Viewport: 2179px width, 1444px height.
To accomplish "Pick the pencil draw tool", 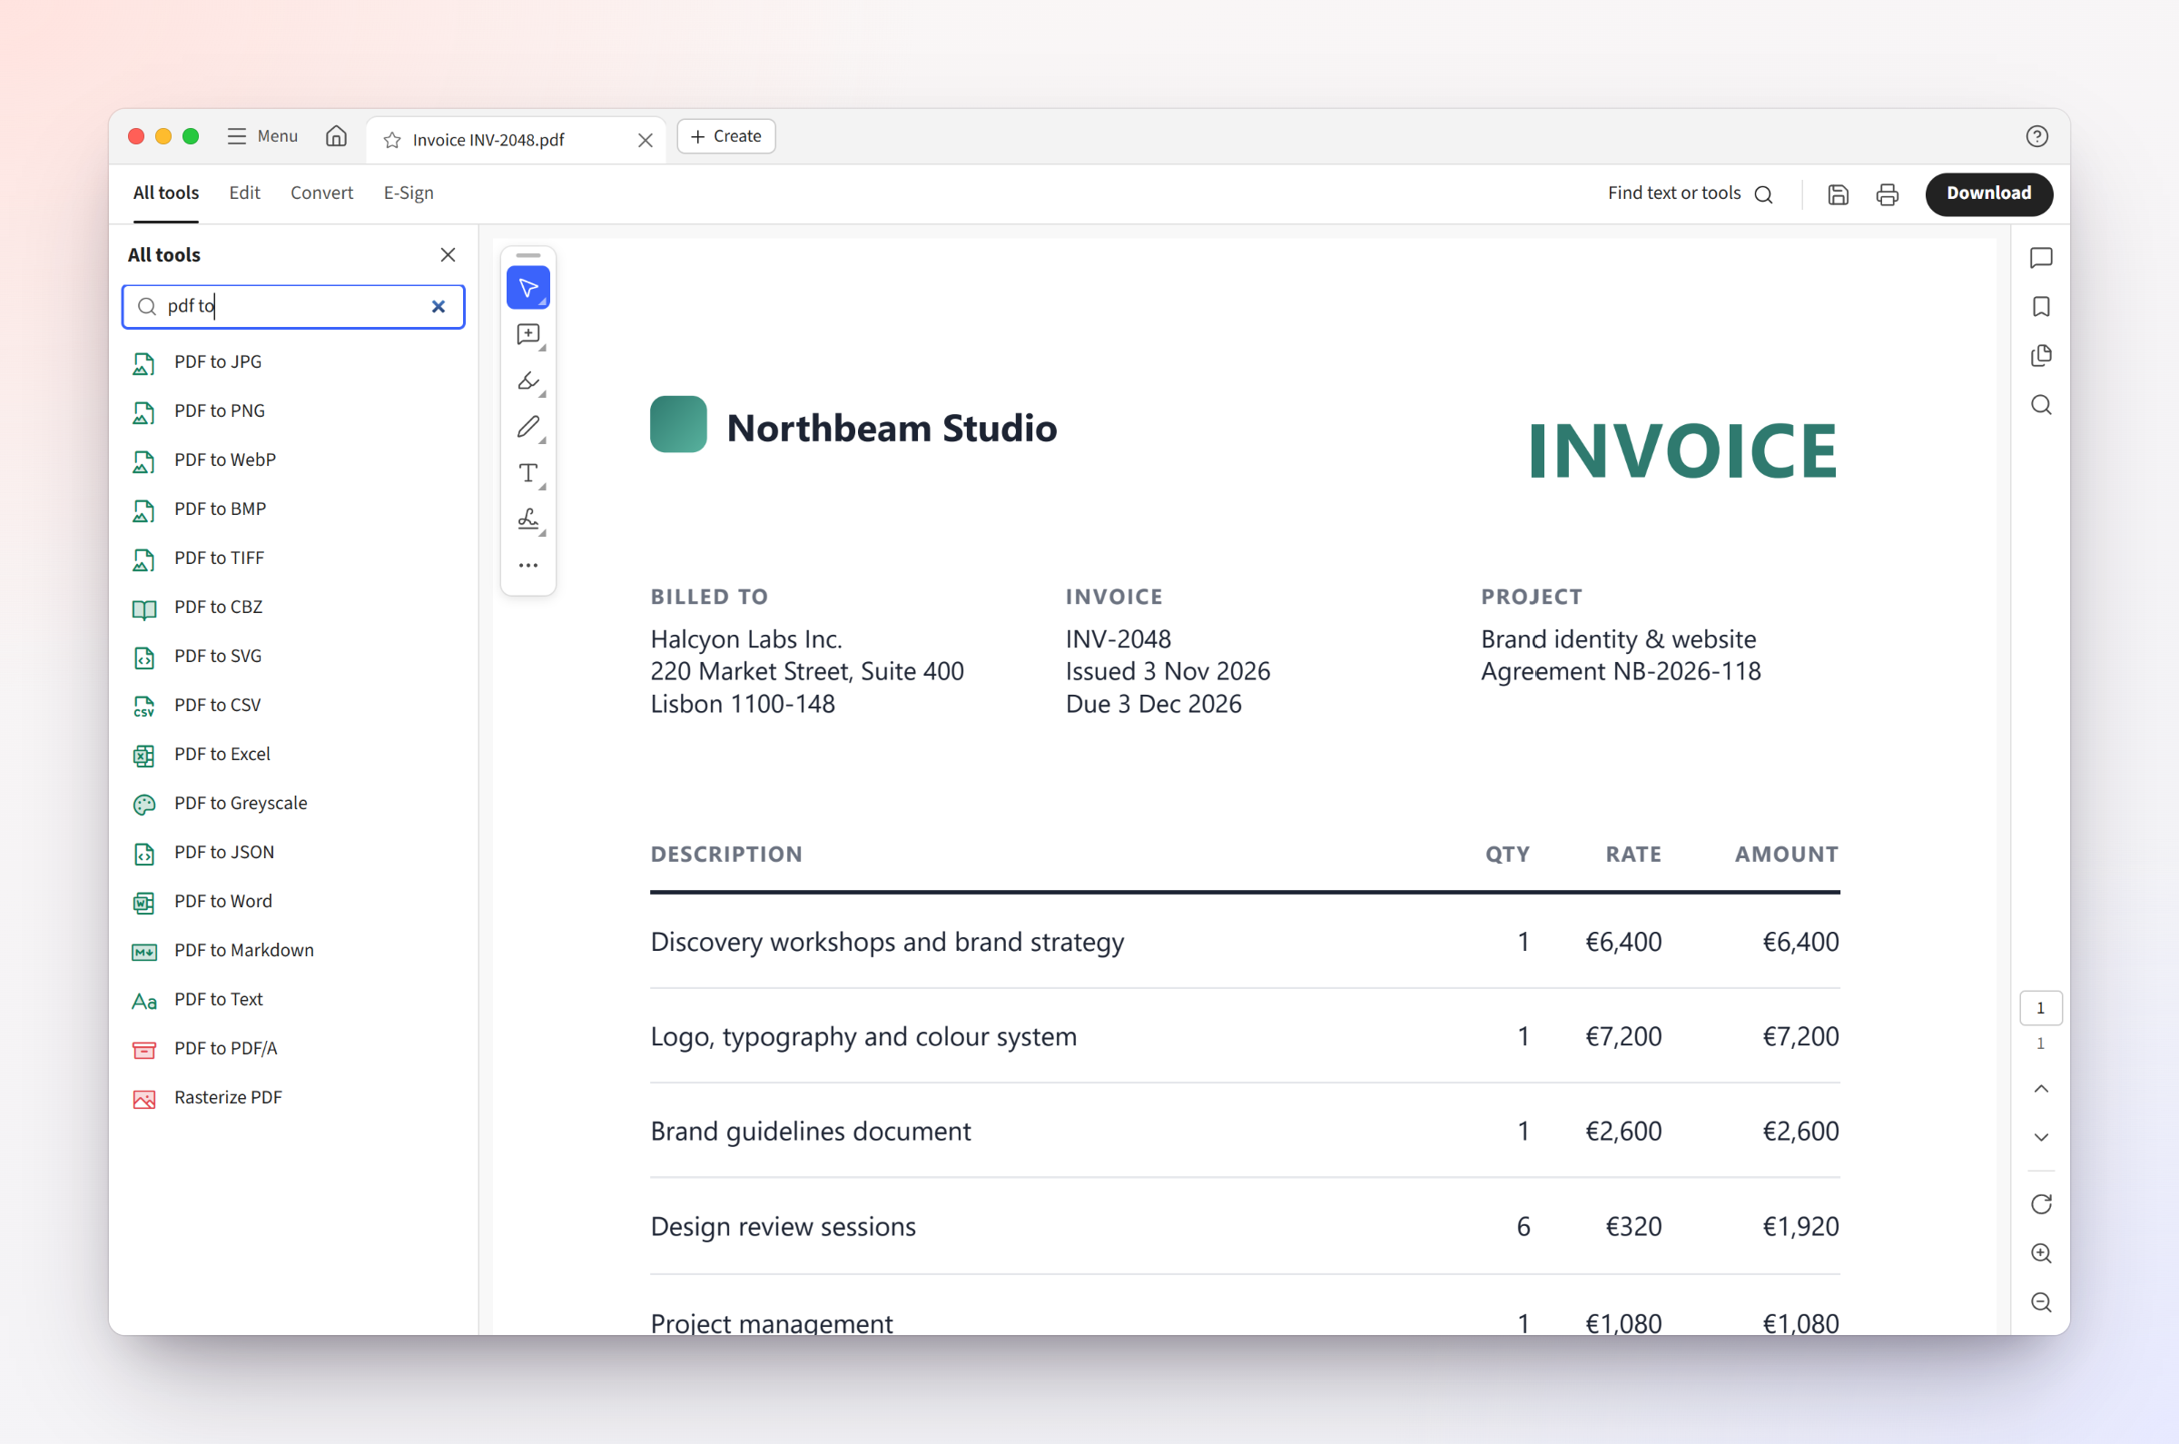I will point(528,426).
